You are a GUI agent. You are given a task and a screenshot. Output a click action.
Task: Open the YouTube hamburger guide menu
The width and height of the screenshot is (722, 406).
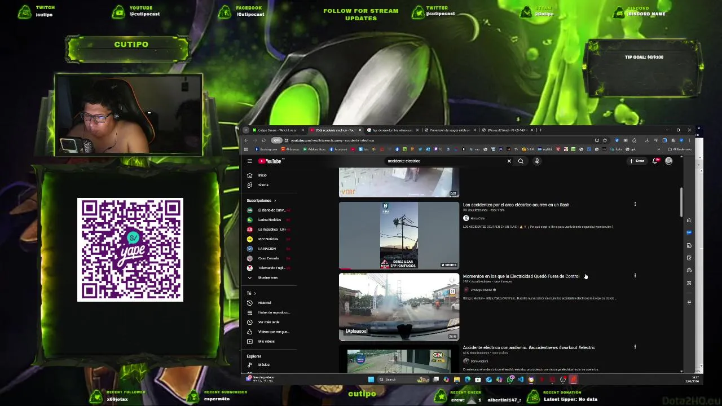[249, 161]
